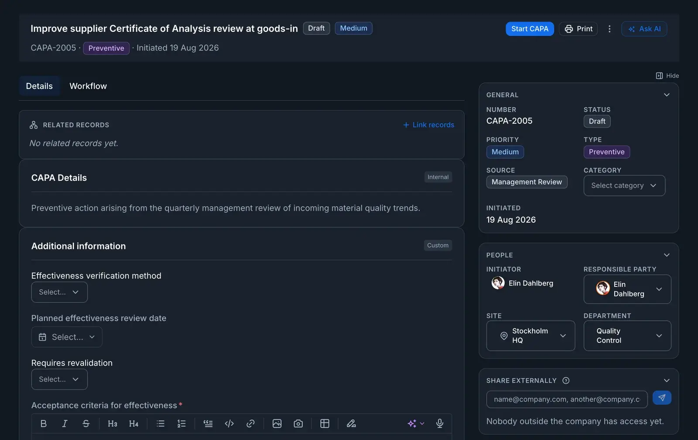The width and height of the screenshot is (698, 440).
Task: Open the Ask AI assistant
Action: [644, 29]
